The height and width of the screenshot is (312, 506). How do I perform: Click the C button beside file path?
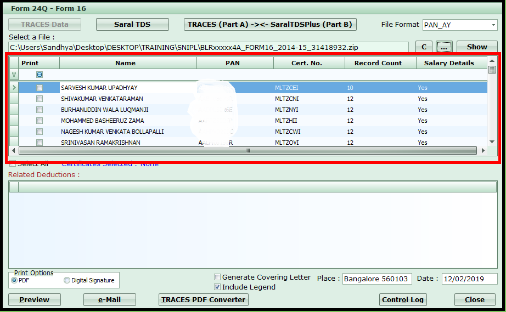(x=424, y=47)
